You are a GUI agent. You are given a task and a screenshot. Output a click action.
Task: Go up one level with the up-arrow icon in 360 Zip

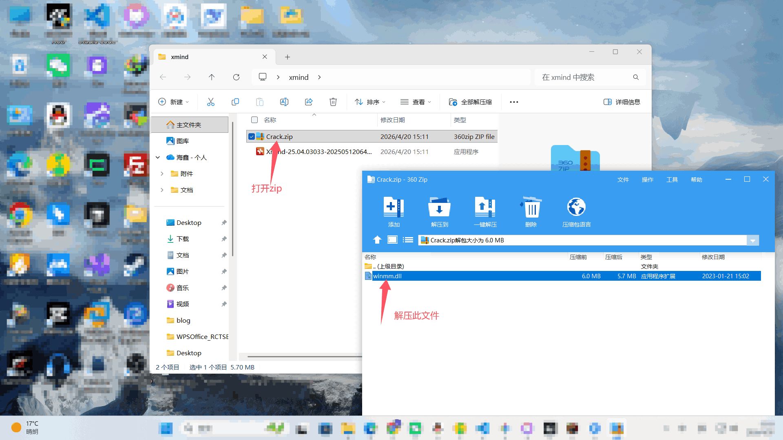click(x=377, y=240)
